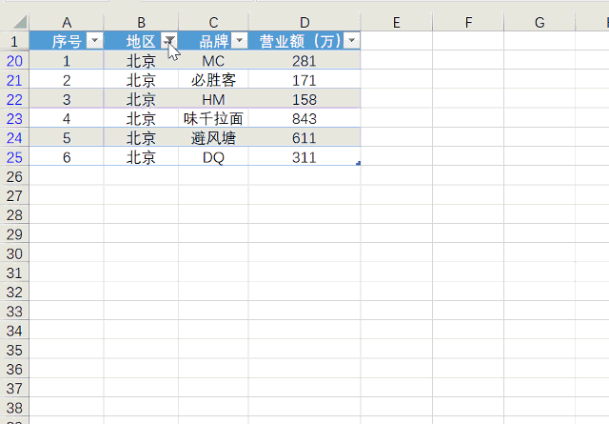Select column F header
The width and height of the screenshot is (609, 424).
point(468,22)
